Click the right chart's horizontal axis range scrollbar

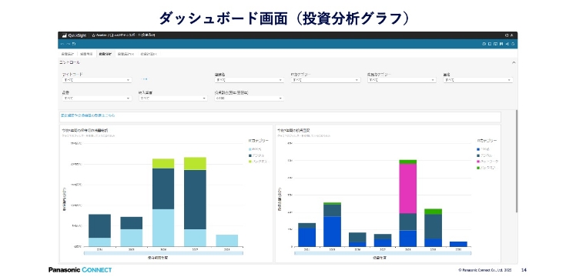click(x=383, y=253)
